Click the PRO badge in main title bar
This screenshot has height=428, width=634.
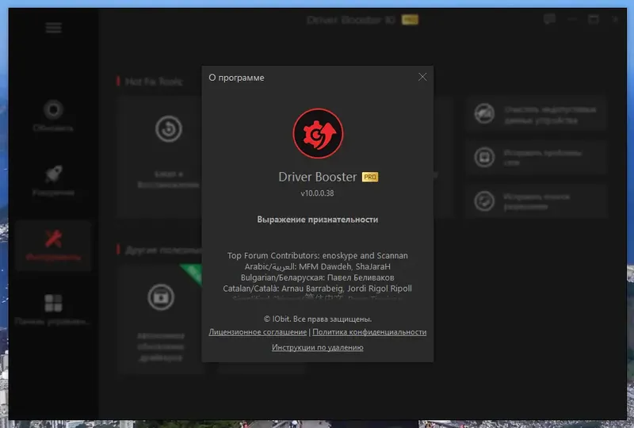(x=410, y=19)
